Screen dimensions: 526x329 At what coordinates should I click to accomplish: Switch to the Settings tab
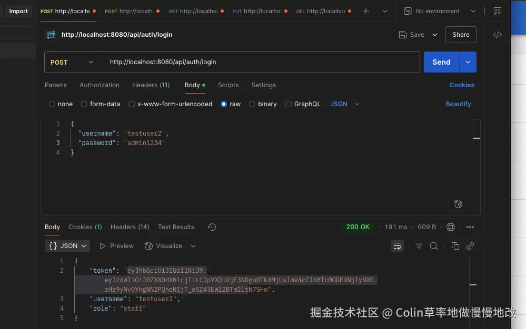[x=264, y=85]
